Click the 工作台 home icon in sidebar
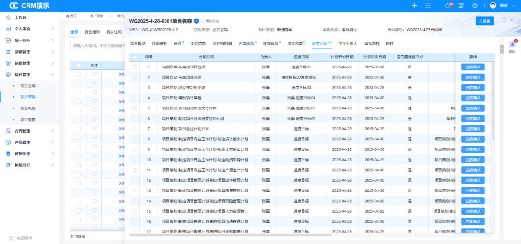 click(x=8, y=17)
